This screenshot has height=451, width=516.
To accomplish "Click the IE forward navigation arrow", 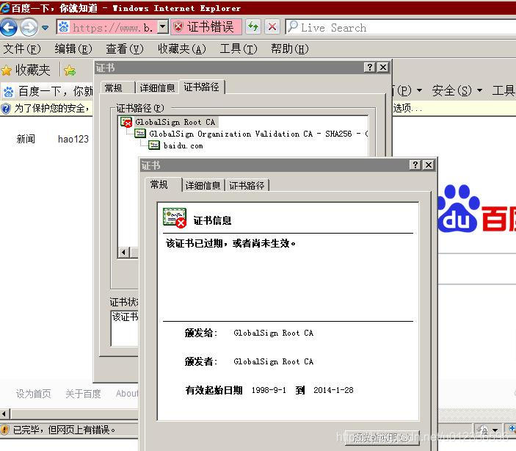I will coord(29,27).
